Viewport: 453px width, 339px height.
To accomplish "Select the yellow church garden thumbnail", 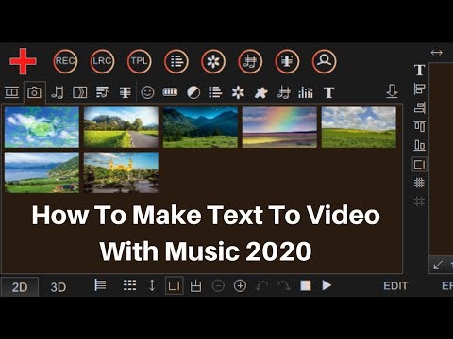I will coord(121,172).
